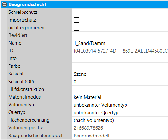Collapse the Baugrundschicht section
Screen dimensions: 168x140
click(5, 4)
